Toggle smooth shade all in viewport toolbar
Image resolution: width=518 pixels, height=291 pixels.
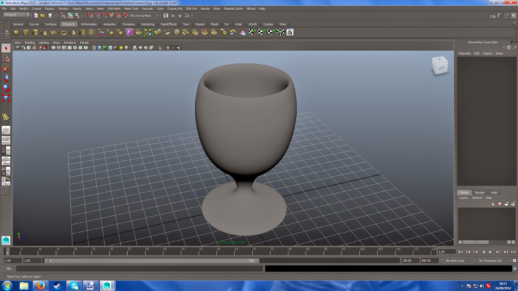99,48
